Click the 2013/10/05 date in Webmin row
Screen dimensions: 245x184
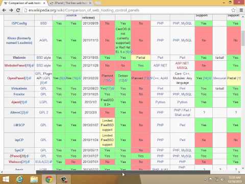click(x=90, y=58)
